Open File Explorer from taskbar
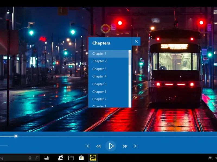The image size is (217, 162). coord(71,158)
